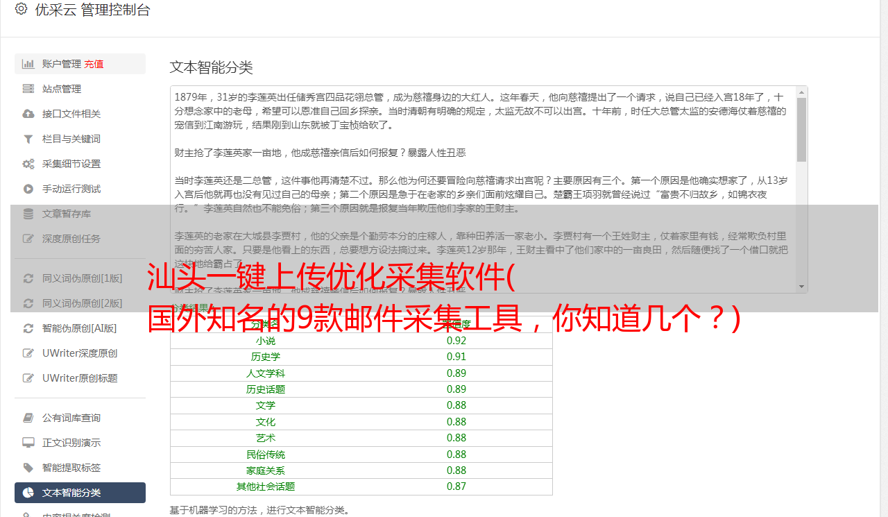Open UWriter深度原创 page
888x517 pixels.
tap(80, 353)
